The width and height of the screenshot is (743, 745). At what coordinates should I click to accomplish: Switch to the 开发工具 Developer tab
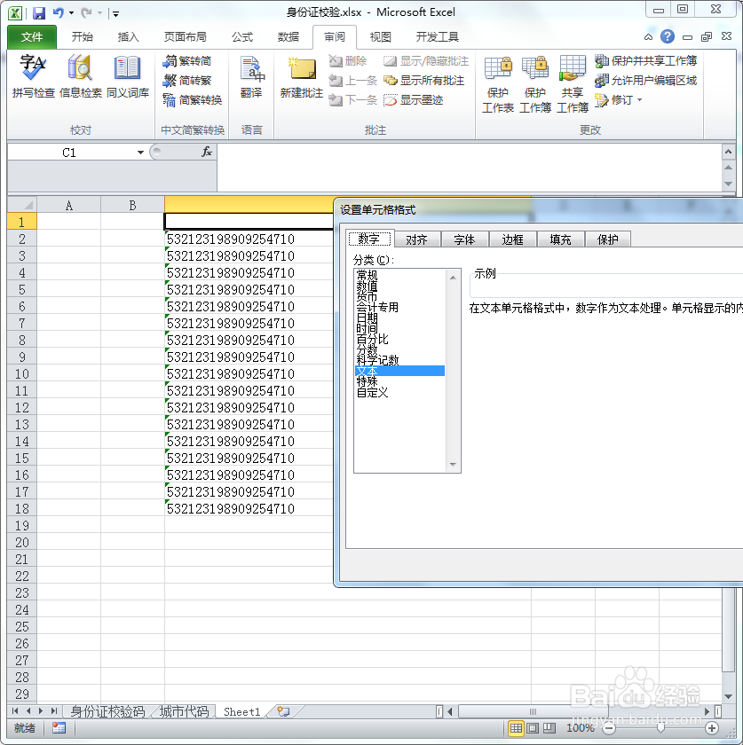click(437, 37)
